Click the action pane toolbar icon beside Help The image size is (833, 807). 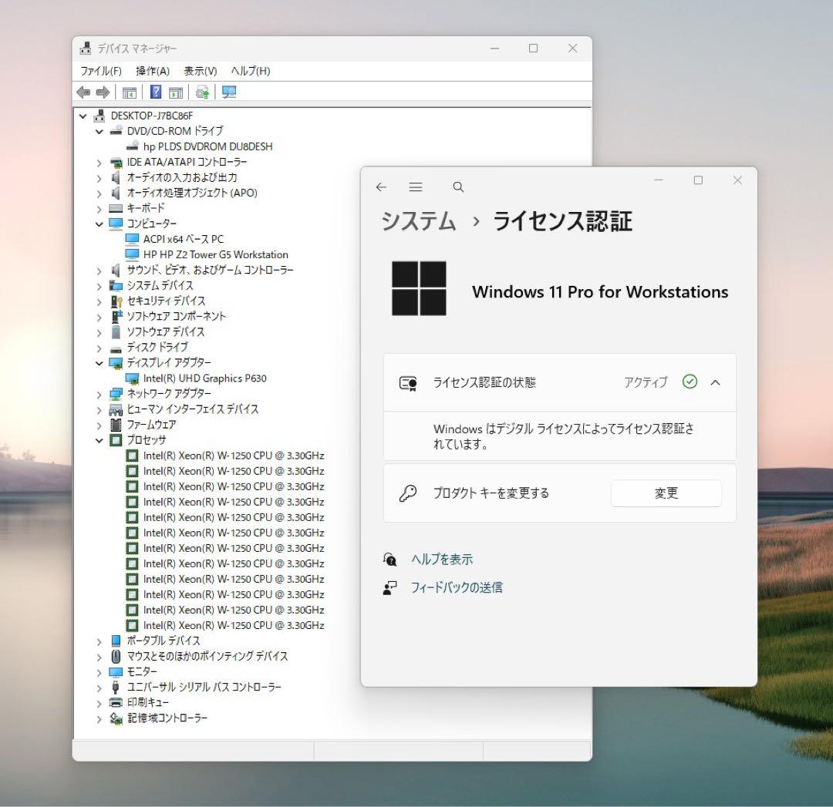click(176, 92)
